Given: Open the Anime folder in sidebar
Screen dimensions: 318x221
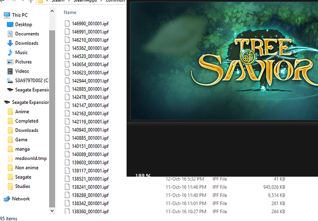Looking at the screenshot, I should pos(22,112).
